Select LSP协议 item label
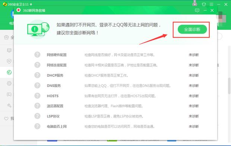The height and width of the screenshot is (146, 231). click(53, 116)
